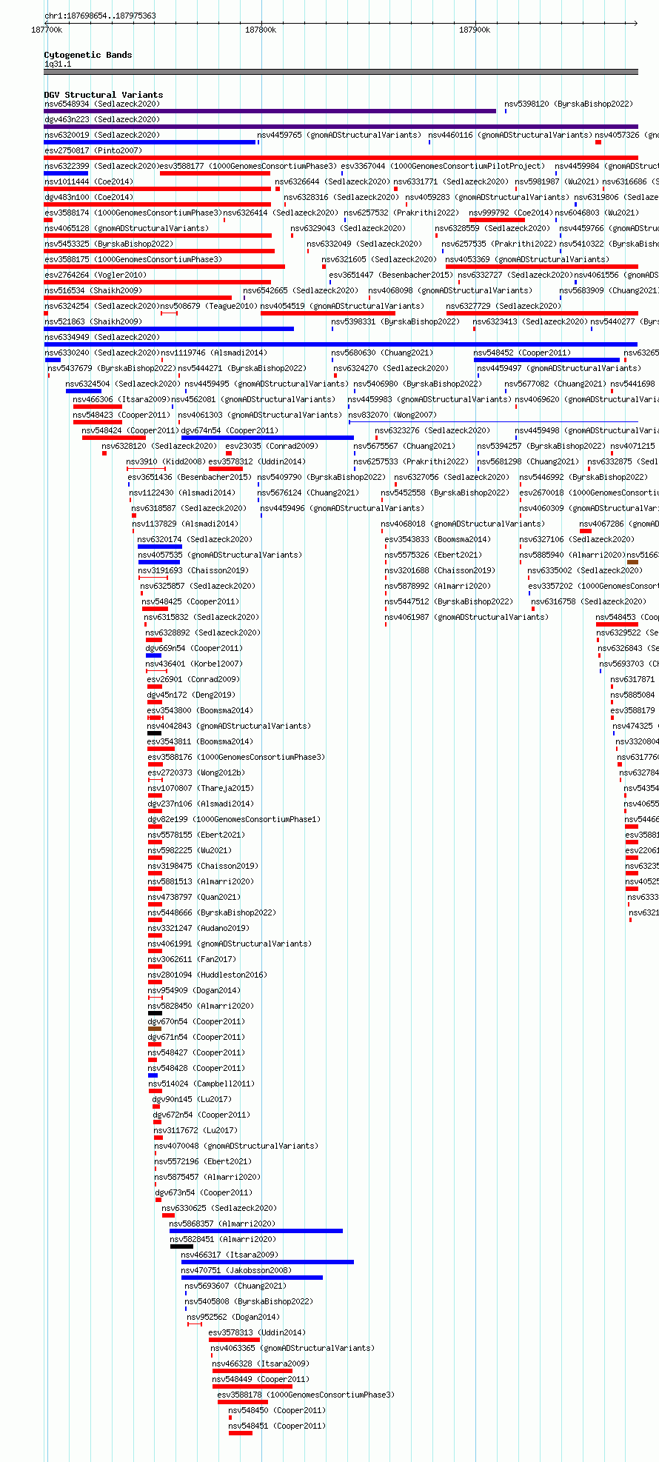Open the dgv674n54 (Cooper2011) label
Screen dimensions: 659x1462
click(x=230, y=431)
